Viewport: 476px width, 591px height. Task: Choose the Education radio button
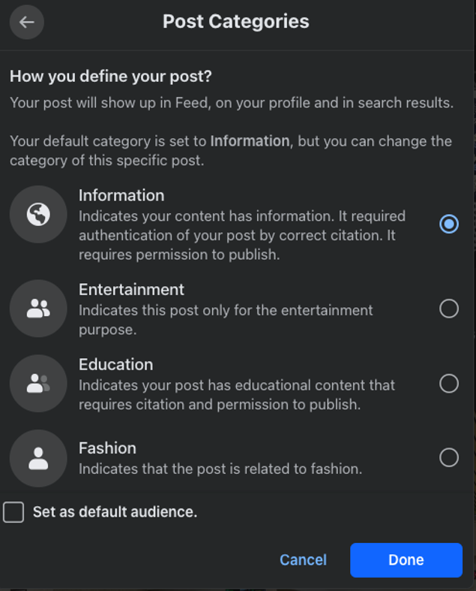tap(448, 384)
